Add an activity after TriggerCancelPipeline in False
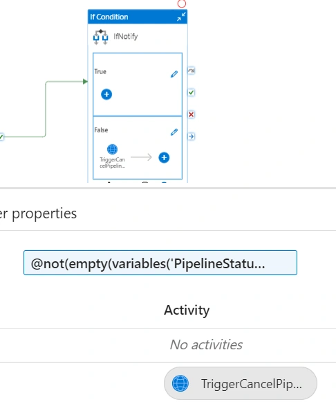This screenshot has height=402, width=336. click(164, 157)
